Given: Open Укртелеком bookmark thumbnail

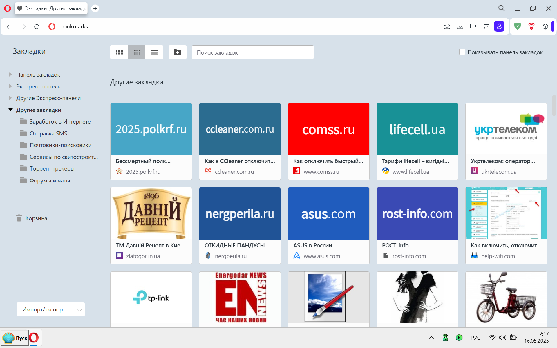Looking at the screenshot, I should [506, 129].
